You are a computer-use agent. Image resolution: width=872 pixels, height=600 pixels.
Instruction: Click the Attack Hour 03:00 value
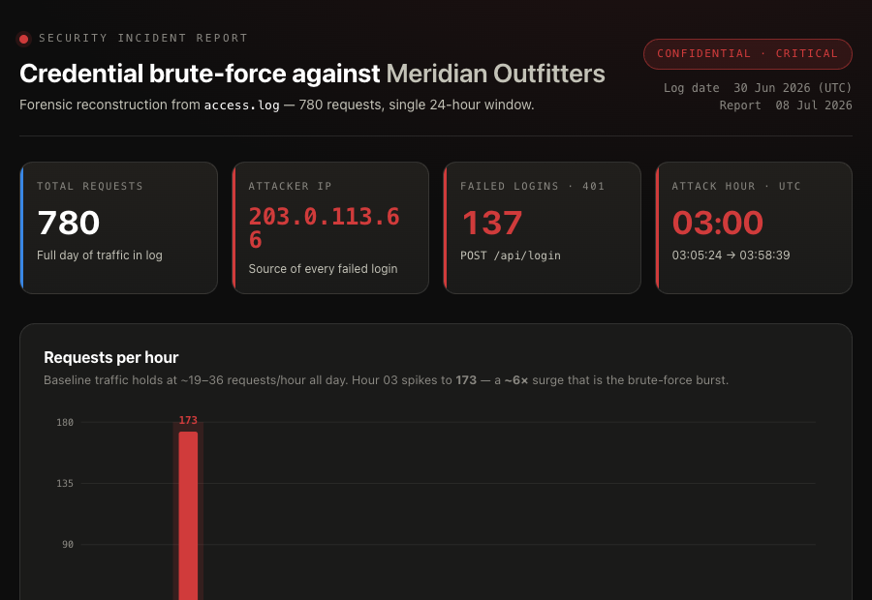click(717, 223)
